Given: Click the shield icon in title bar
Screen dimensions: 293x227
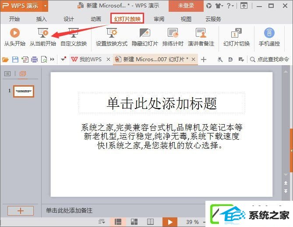Looking at the screenshot, I should pos(209,6).
